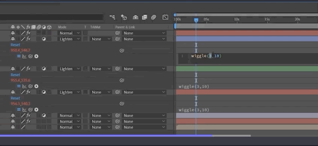Select the green layer bar in timeline

[247, 69]
